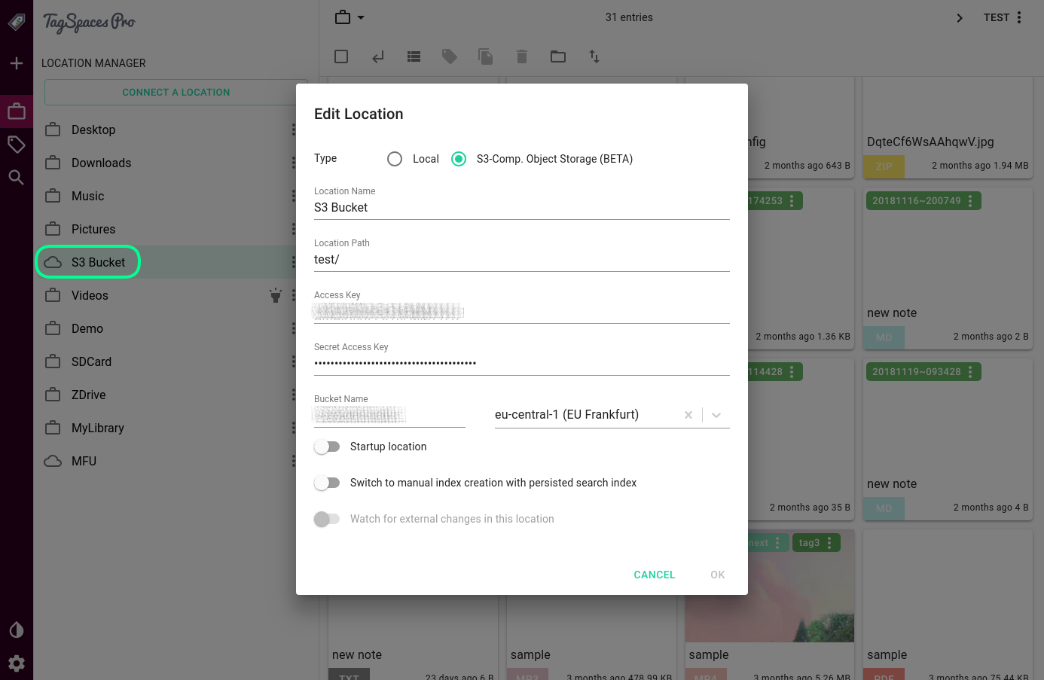Open the location manager briefcase icon
This screenshot has height=680, width=1044.
click(x=17, y=111)
